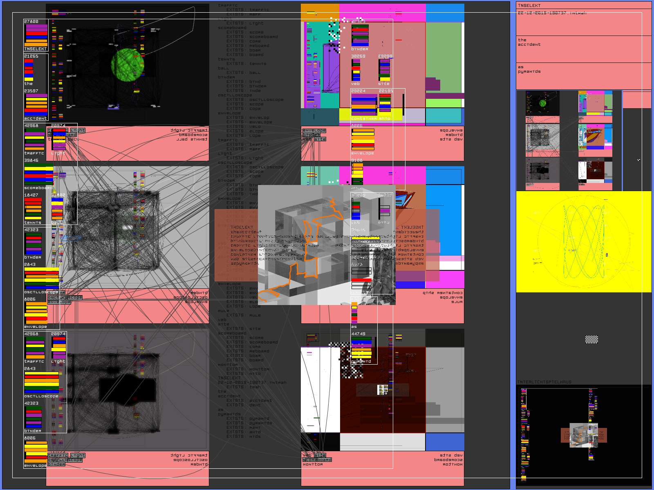Screen dimensions: 654x490
Task: Click the envelope tag above the binder tag
Action: pyautogui.click(x=314, y=130)
